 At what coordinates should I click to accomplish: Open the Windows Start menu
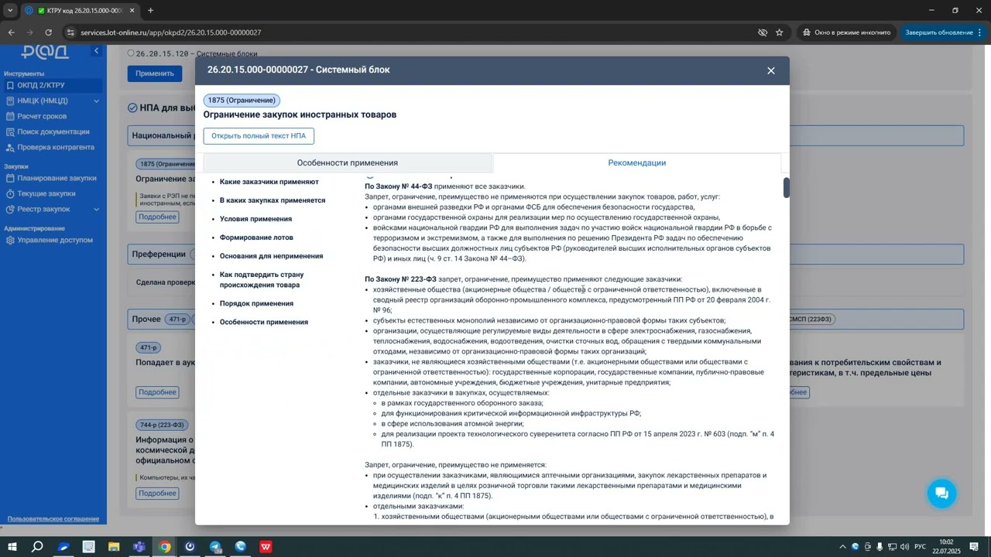tap(12, 547)
